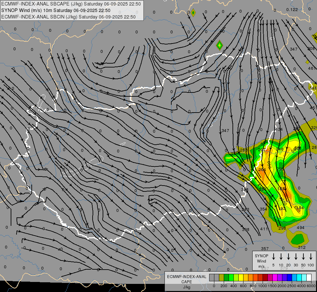Click the 5 m/s wind arrow in legend
This screenshot has width=317, height=292.
(x=274, y=256)
